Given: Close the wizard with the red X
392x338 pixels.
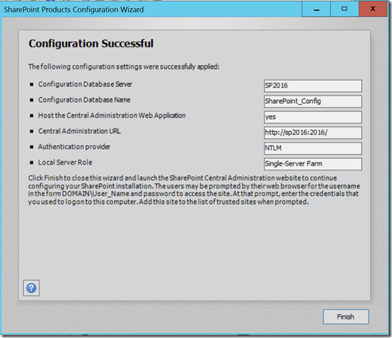Looking at the screenshot, I should pyautogui.click(x=373, y=9).
